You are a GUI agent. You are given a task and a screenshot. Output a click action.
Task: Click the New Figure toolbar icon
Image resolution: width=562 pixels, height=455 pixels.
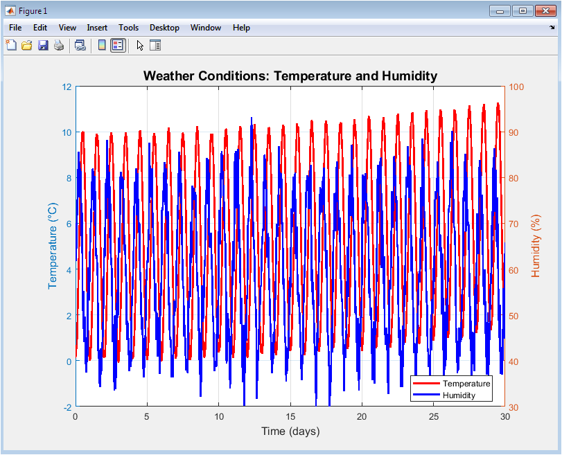click(11, 46)
